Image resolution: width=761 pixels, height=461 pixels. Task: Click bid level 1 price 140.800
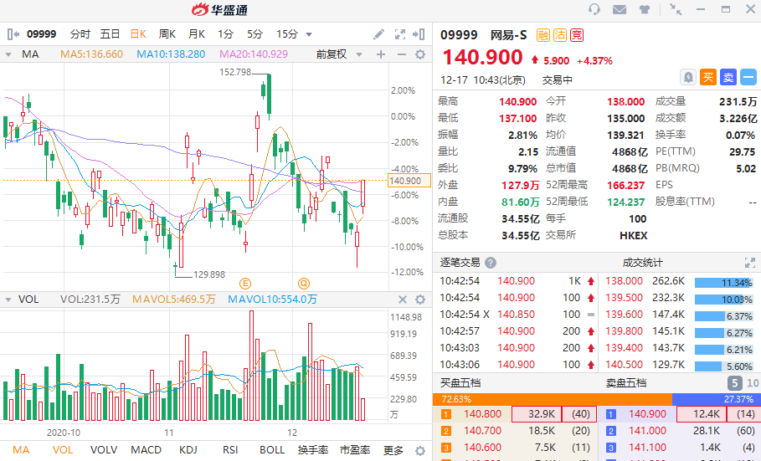point(482,414)
